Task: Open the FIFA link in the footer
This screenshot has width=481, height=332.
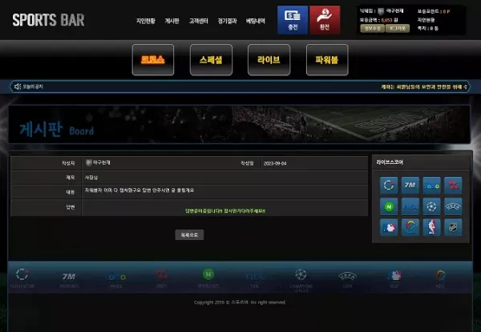Action: (254, 281)
